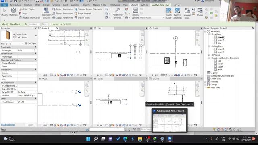Expand the Groups tree node

pyautogui.click(x=205, y=85)
